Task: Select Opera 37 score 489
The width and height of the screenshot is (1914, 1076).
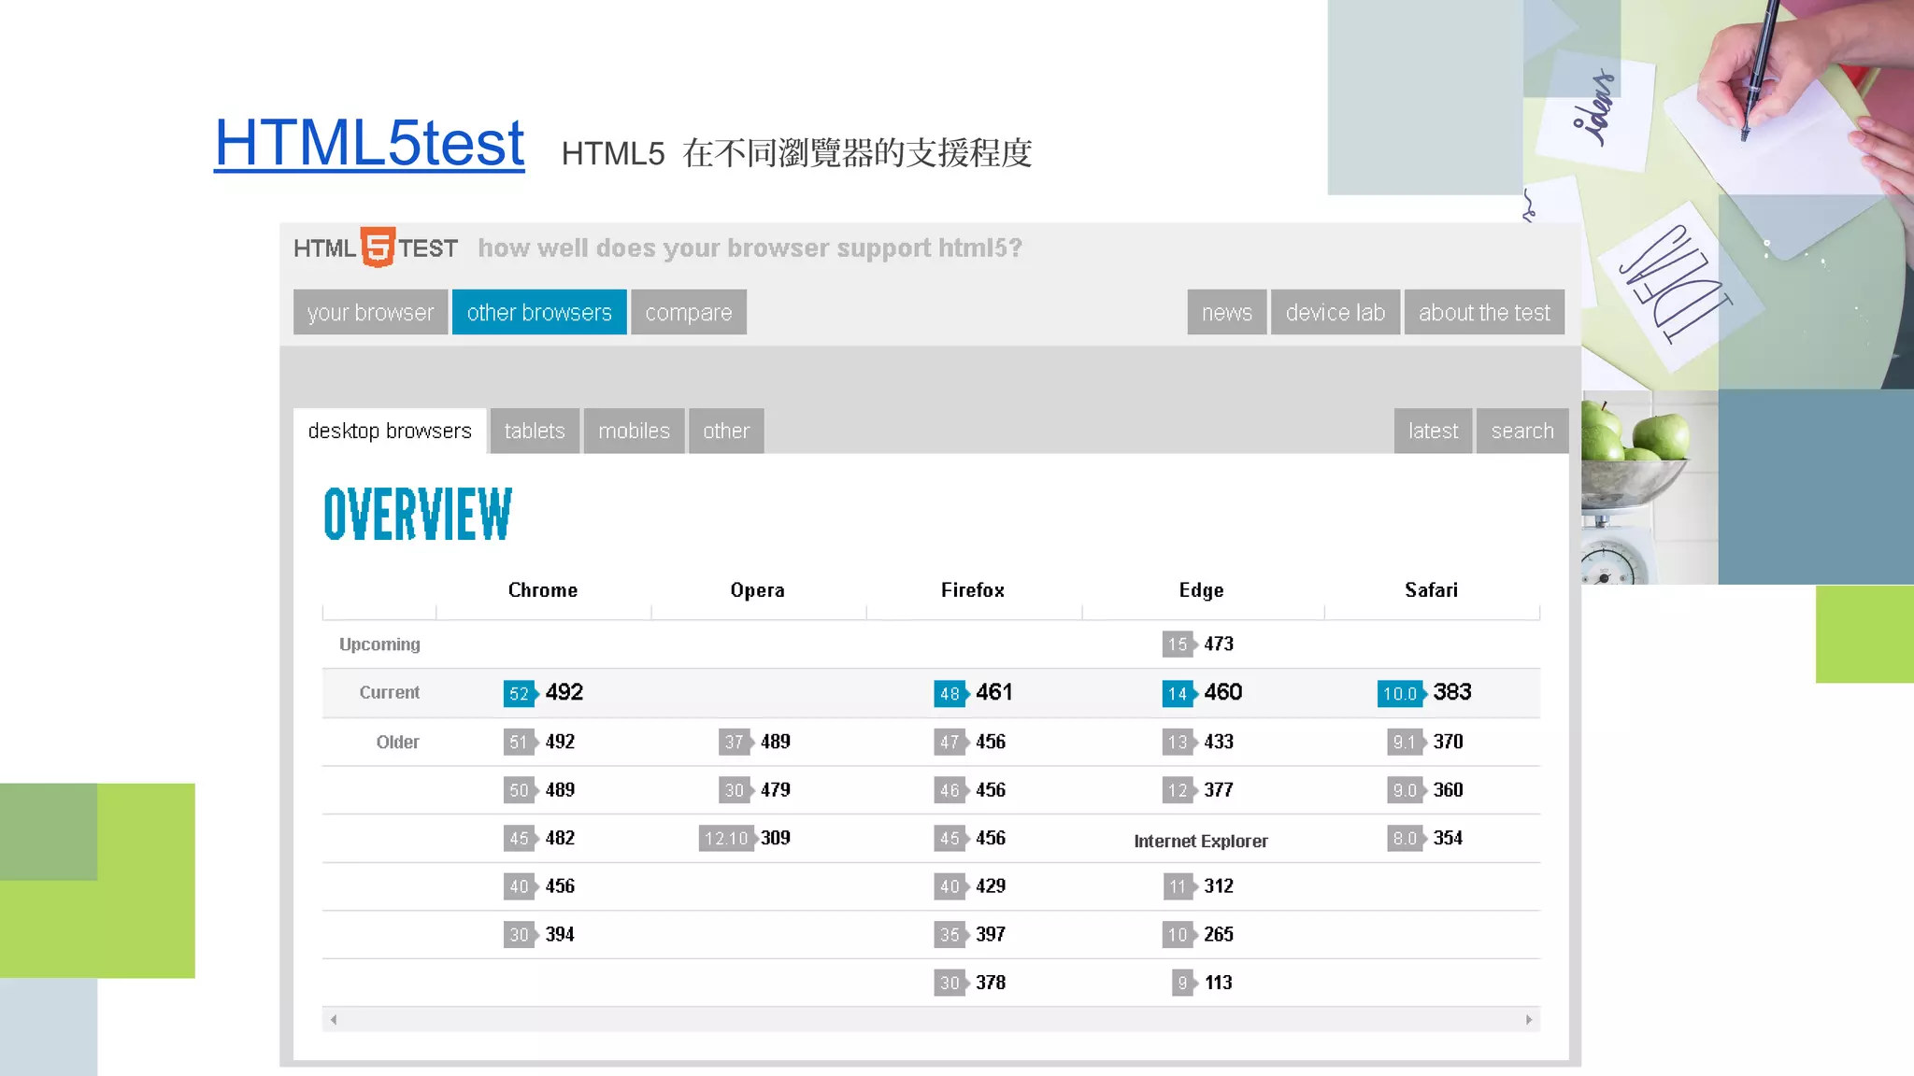Action: click(755, 742)
